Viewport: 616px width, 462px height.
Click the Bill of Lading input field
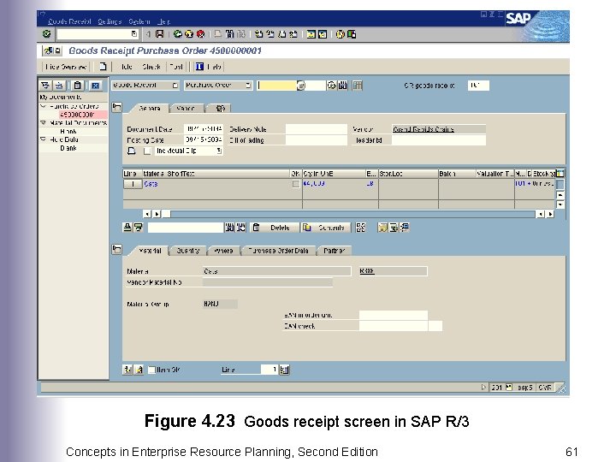pos(316,139)
